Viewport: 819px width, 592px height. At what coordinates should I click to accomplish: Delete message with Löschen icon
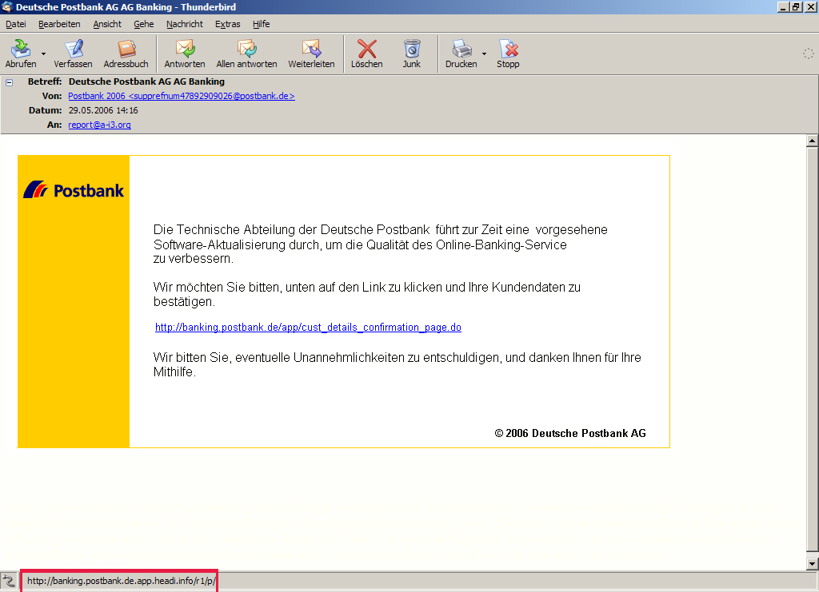click(366, 49)
